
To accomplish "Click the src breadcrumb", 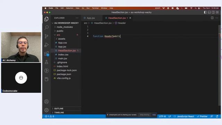I will 86,23.
